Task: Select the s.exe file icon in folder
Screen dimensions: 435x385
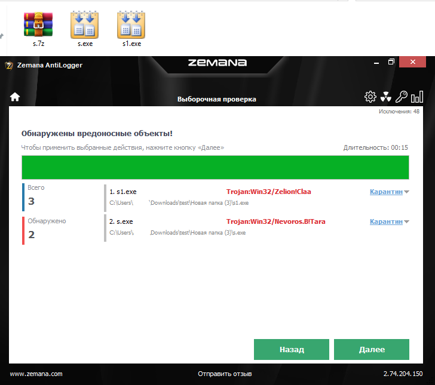Action: pyautogui.click(x=85, y=29)
